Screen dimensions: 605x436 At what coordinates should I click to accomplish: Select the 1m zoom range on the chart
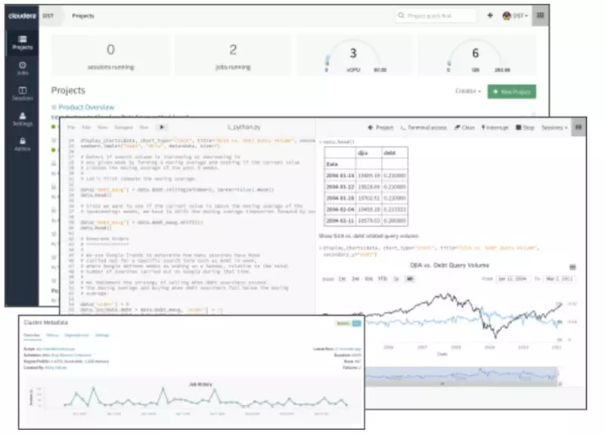(342, 279)
